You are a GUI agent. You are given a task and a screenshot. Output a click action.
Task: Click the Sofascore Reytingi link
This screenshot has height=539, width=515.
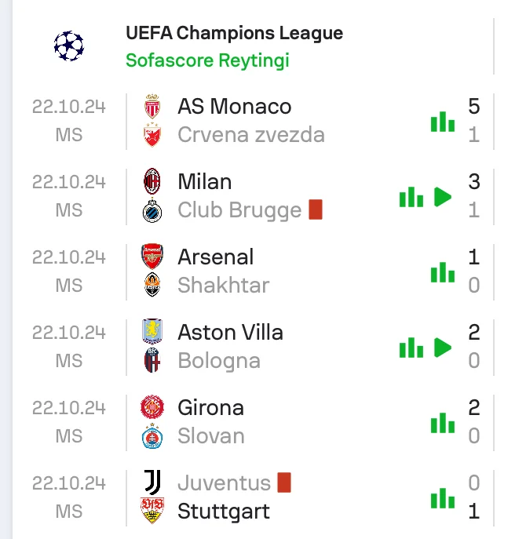pos(207,60)
